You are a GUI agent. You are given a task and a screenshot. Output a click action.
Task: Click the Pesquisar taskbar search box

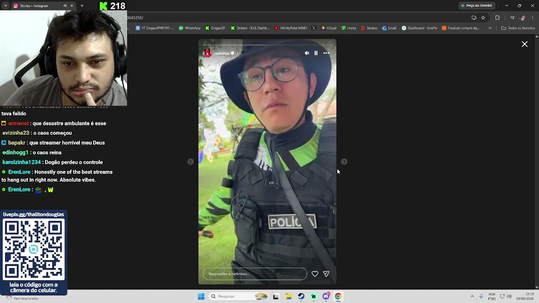[239, 296]
